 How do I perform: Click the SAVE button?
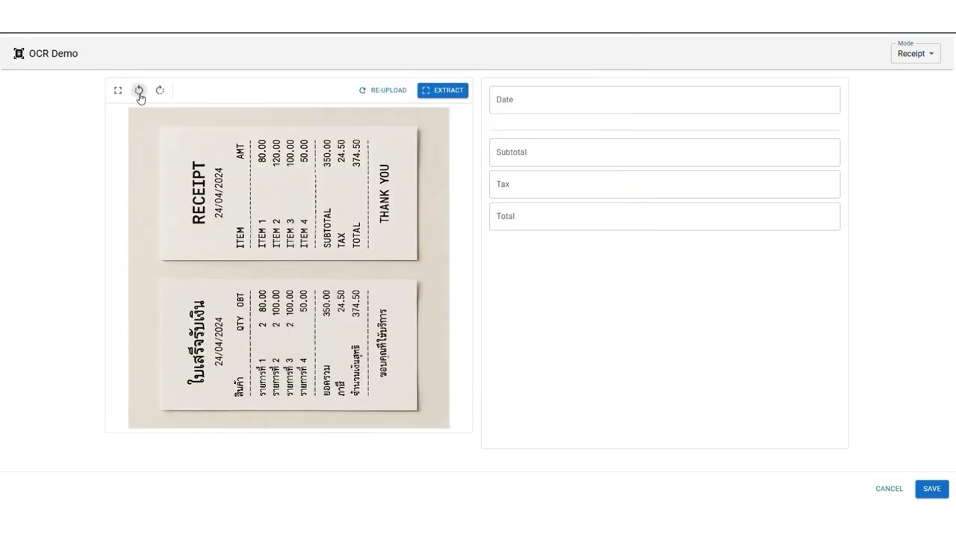tap(932, 489)
